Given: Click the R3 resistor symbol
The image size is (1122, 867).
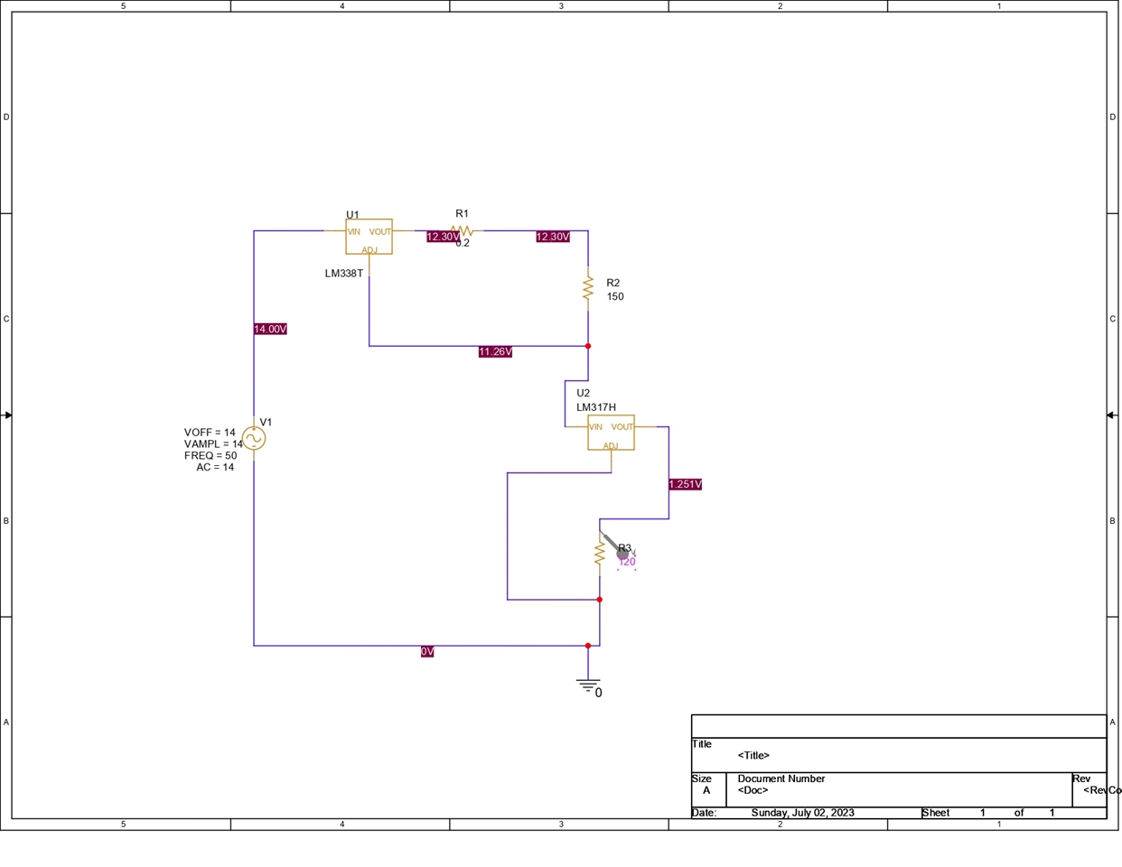Looking at the screenshot, I should [599, 553].
